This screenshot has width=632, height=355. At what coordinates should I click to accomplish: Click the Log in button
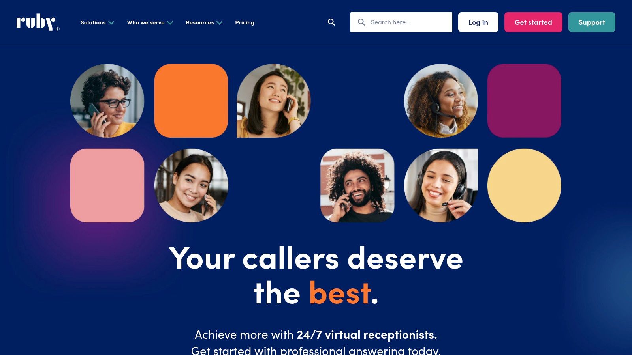coord(478,22)
